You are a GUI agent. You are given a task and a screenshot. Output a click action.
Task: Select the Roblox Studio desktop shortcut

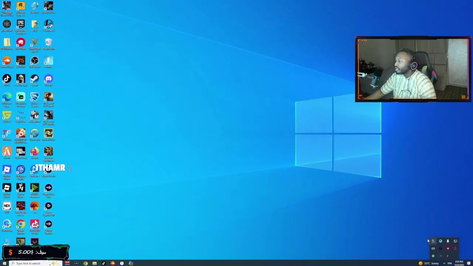[7, 190]
